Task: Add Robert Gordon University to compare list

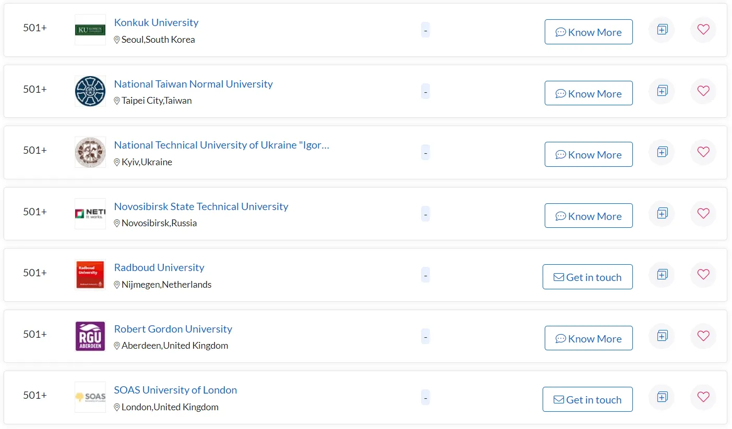Action: tap(662, 336)
